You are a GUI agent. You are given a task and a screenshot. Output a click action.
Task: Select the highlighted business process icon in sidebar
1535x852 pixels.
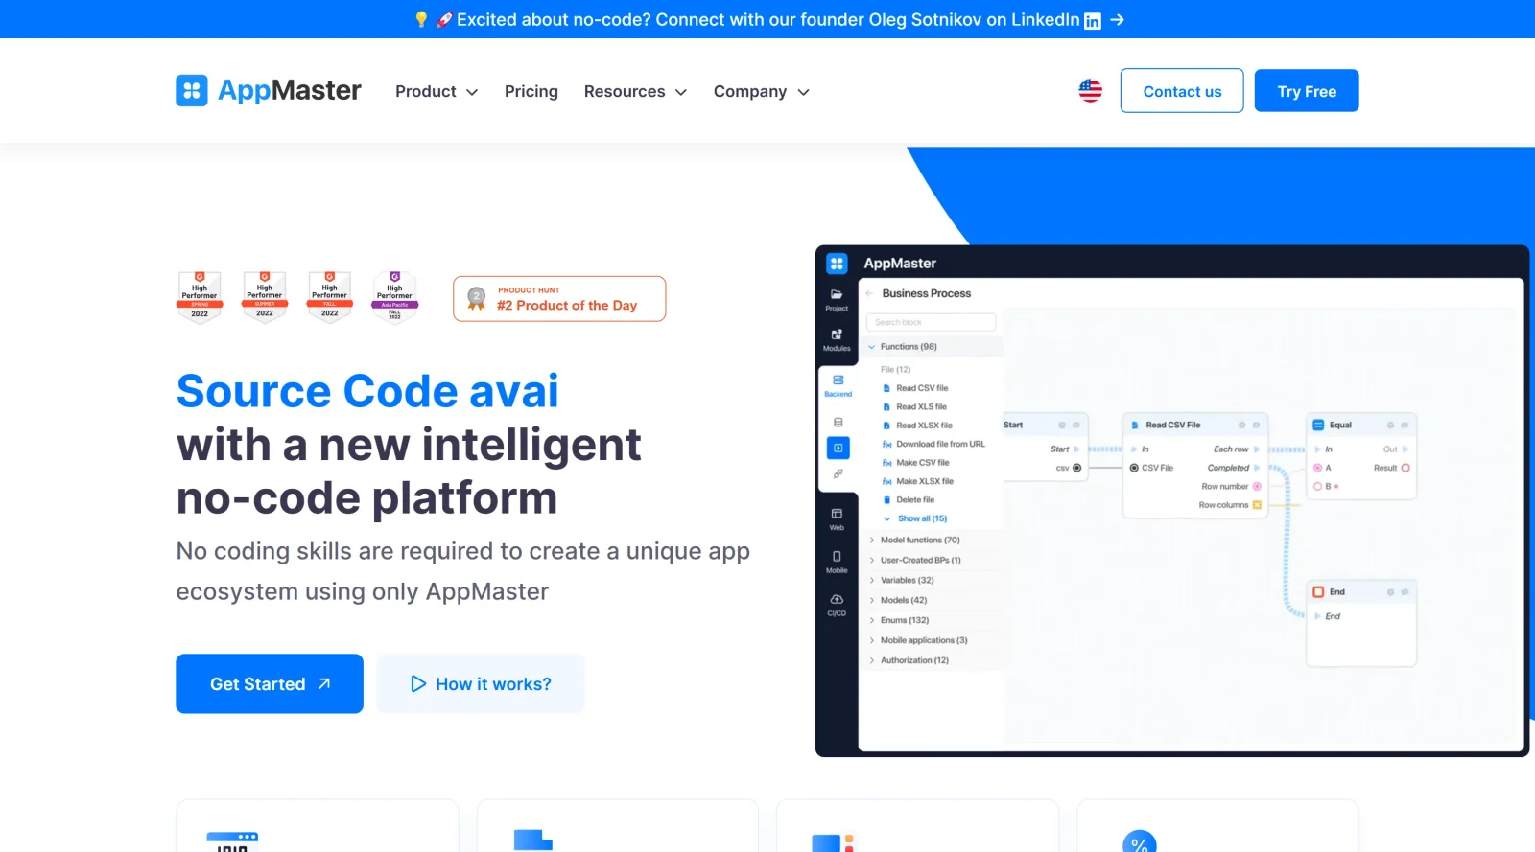(838, 448)
